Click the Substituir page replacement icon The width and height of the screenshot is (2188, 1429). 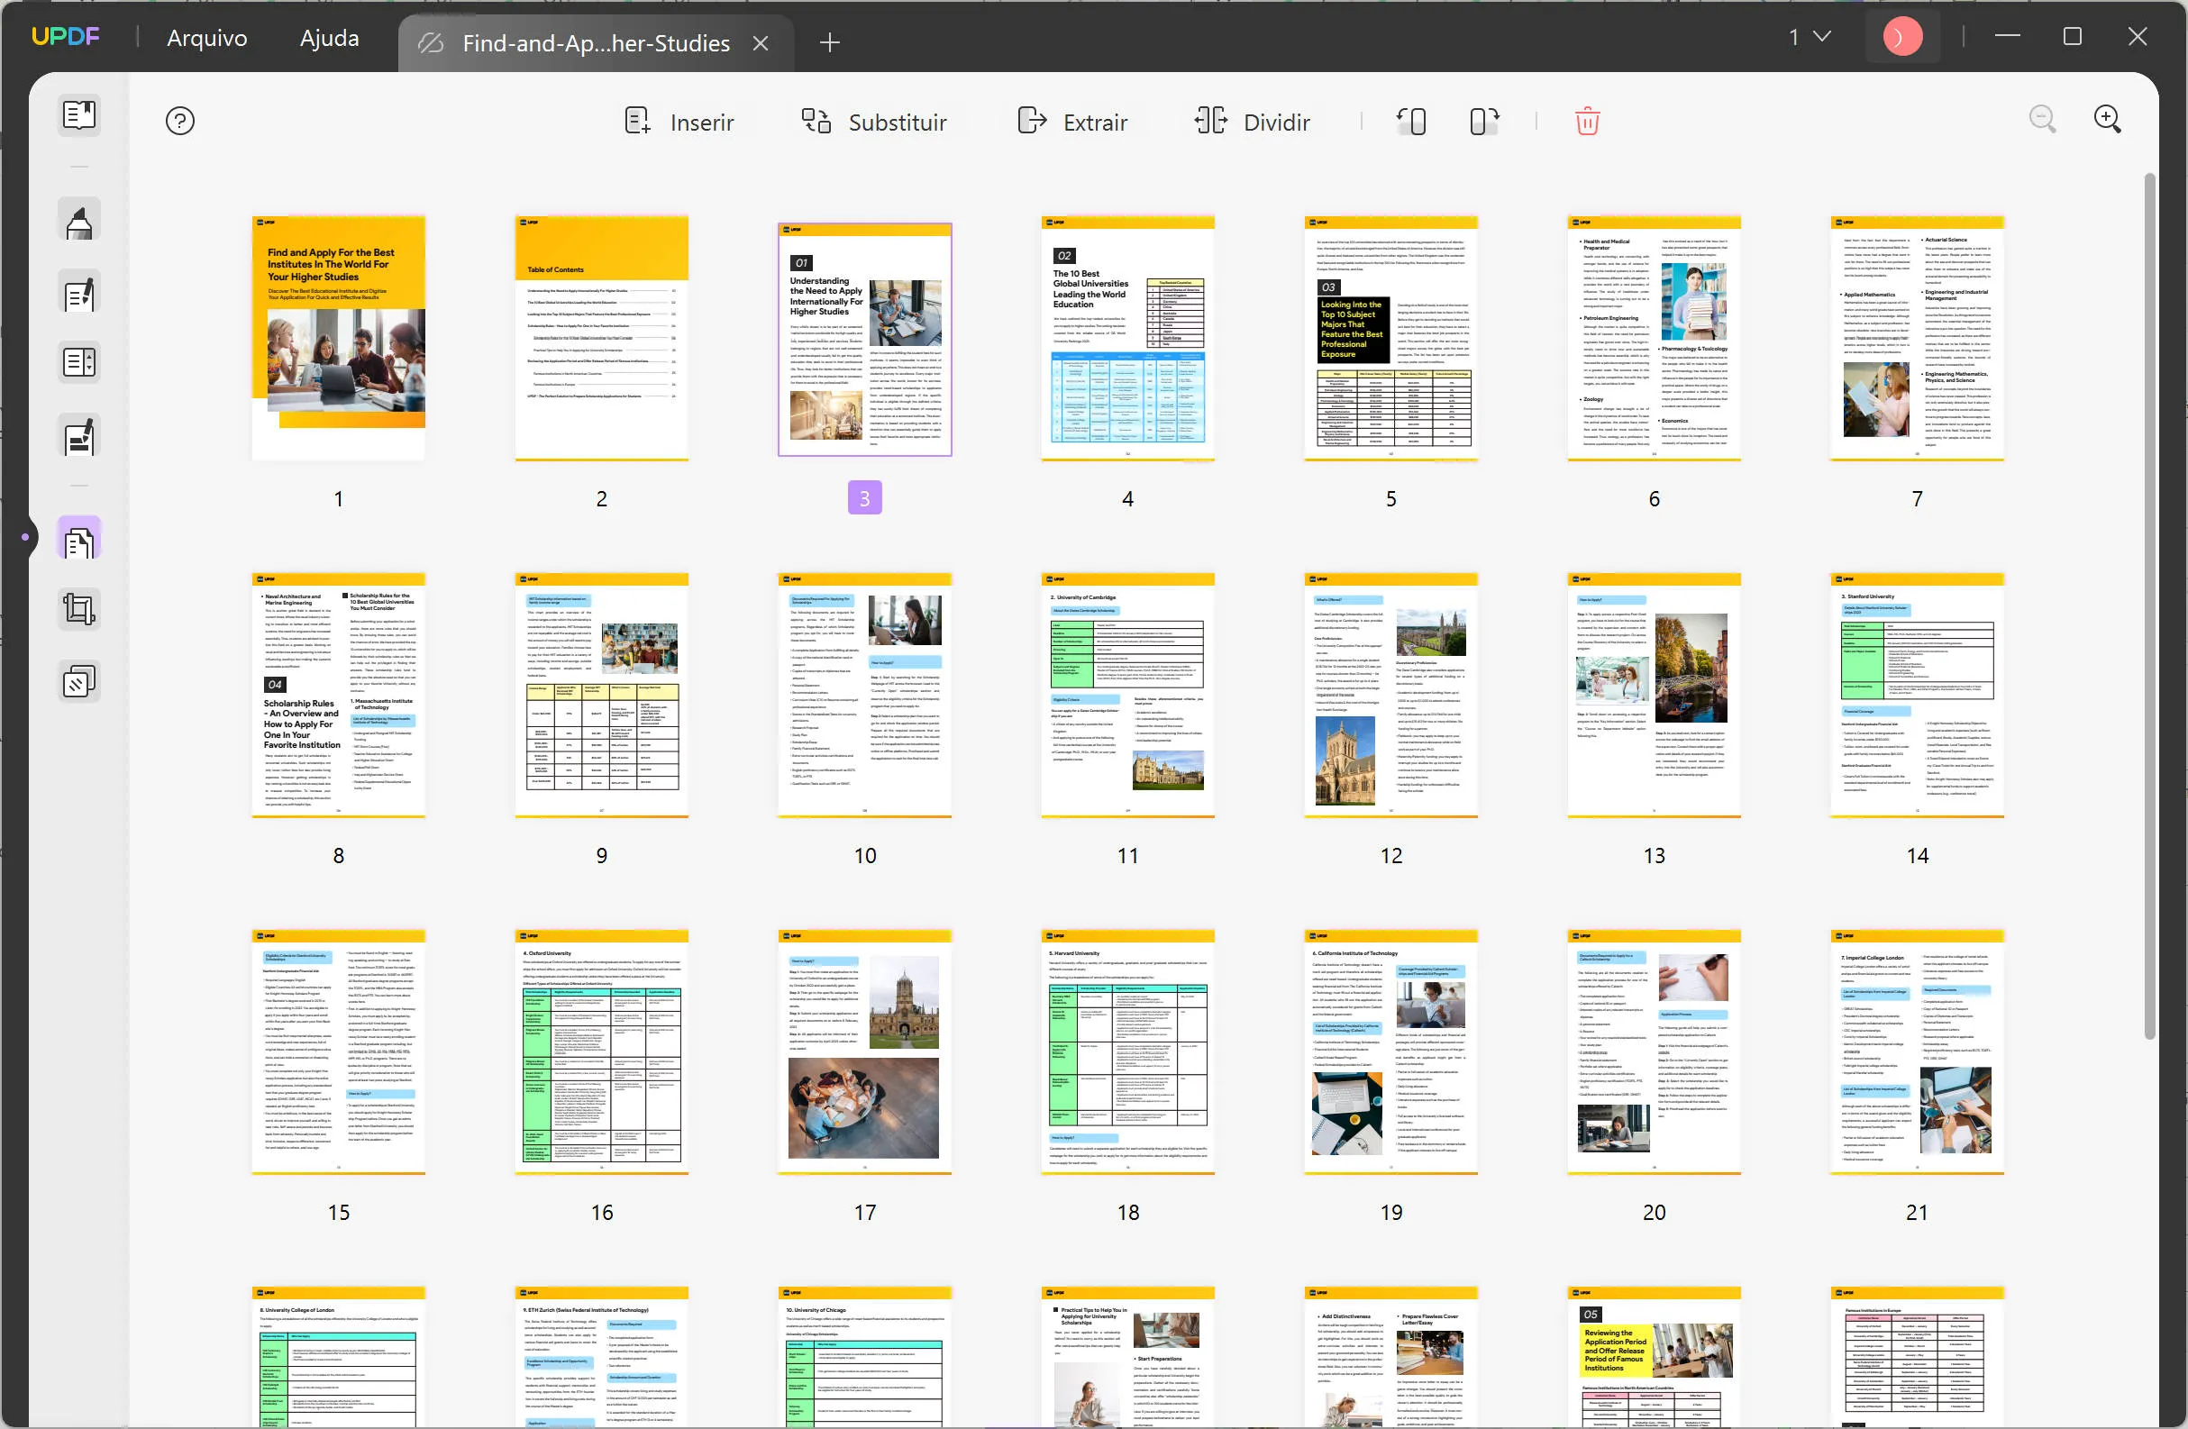coord(815,120)
